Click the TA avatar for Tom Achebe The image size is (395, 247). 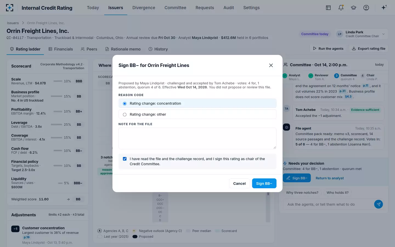(286, 109)
